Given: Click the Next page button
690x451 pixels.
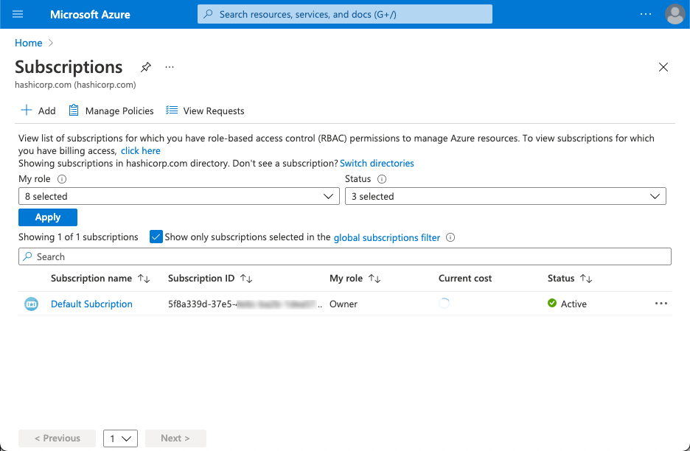Looking at the screenshot, I should pos(175,438).
